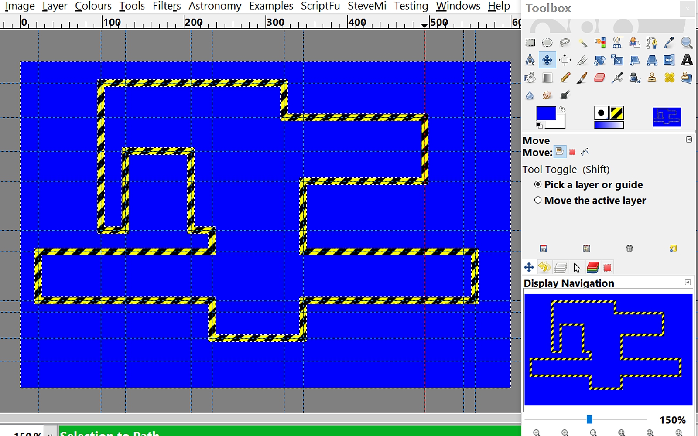Click zoom out in Display Navigation
Image resolution: width=698 pixels, height=436 pixels.
[x=537, y=433]
